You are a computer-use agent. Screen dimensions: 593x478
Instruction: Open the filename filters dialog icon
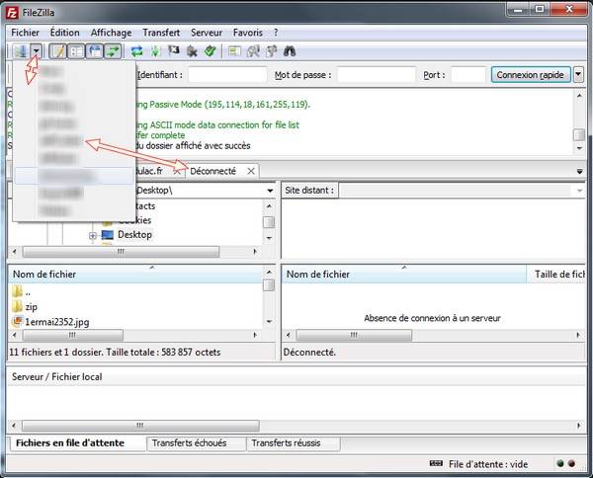(234, 51)
